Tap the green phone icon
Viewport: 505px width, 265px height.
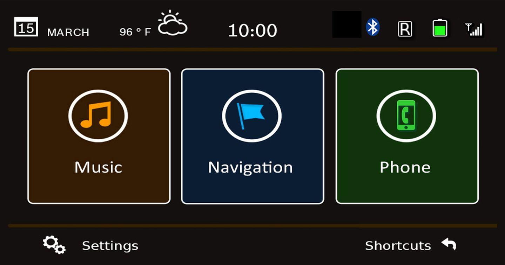[406, 115]
